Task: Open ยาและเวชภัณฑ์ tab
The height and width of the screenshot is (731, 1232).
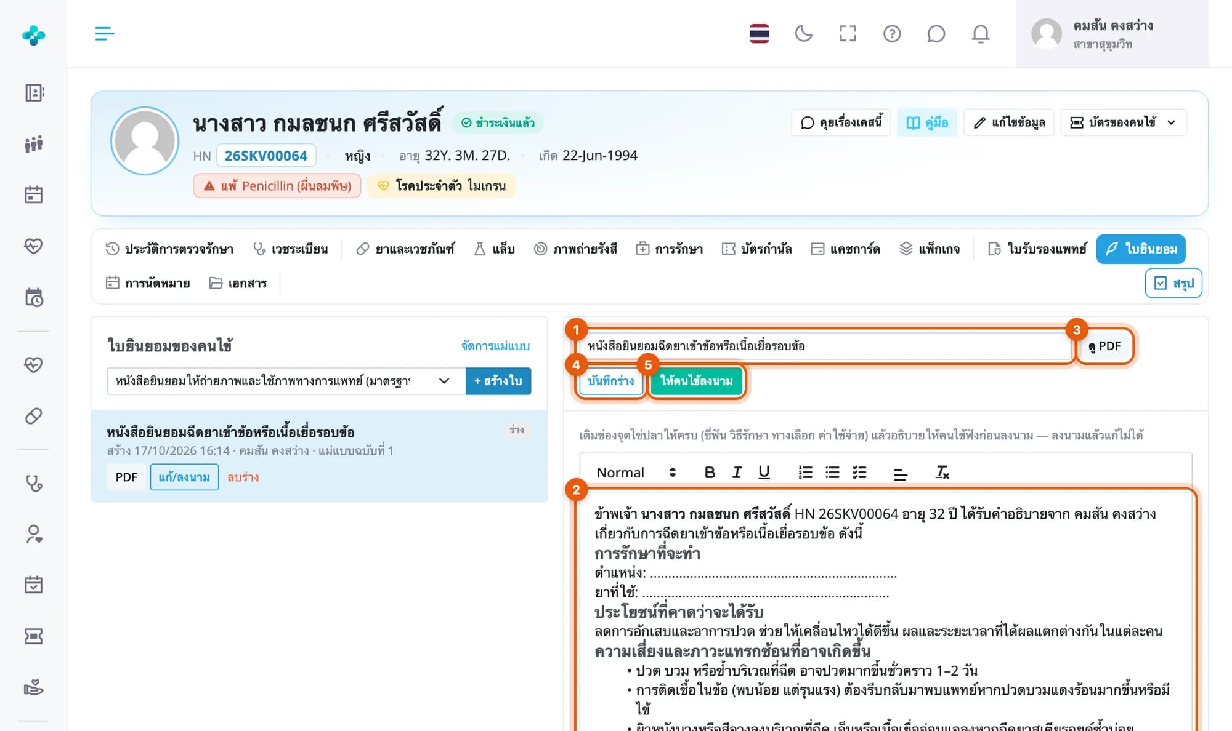Action: (x=405, y=249)
